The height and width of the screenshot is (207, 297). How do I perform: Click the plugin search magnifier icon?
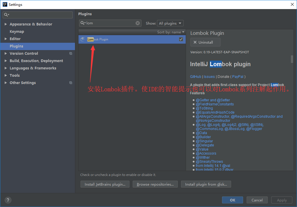pos(83,23)
